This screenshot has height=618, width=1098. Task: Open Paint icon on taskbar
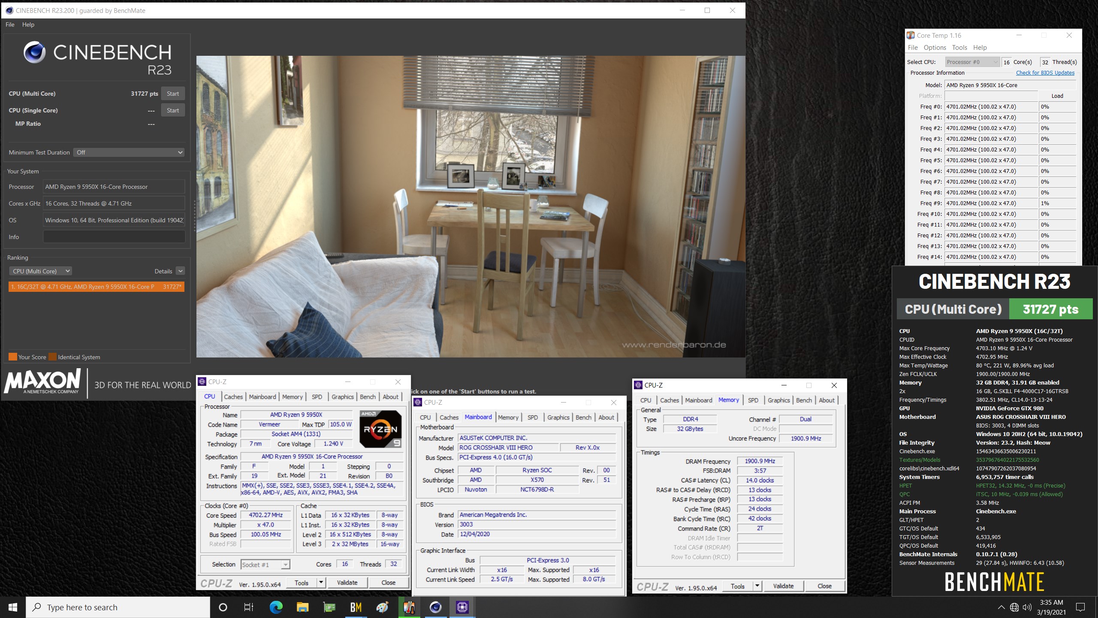coord(382,607)
